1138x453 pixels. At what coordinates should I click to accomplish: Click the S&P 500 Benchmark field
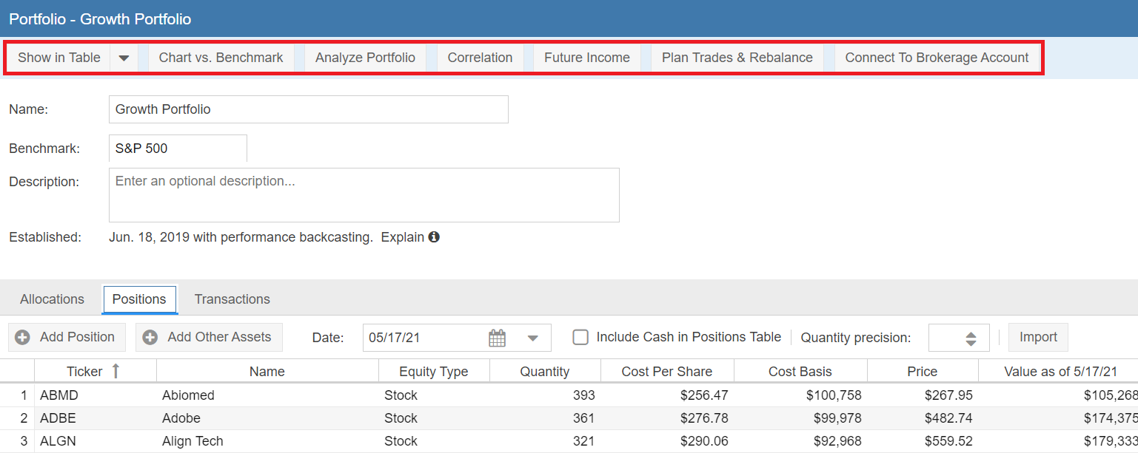(178, 149)
